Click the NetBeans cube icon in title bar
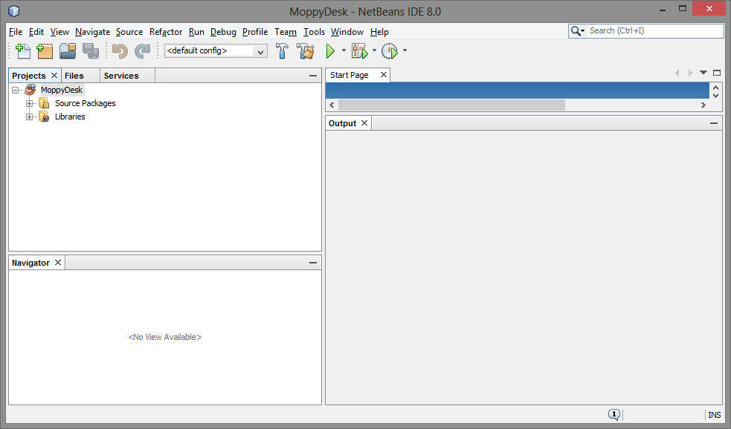The width and height of the screenshot is (731, 429). (x=14, y=10)
